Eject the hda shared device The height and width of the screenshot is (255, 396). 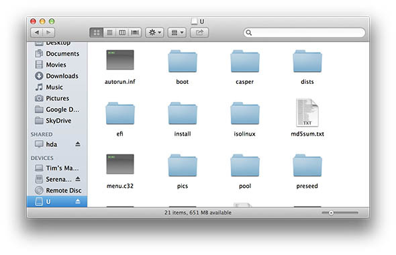click(x=78, y=144)
